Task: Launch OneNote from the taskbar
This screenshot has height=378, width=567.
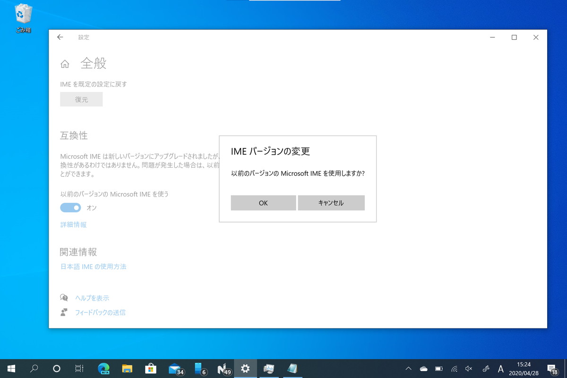Action: point(222,368)
